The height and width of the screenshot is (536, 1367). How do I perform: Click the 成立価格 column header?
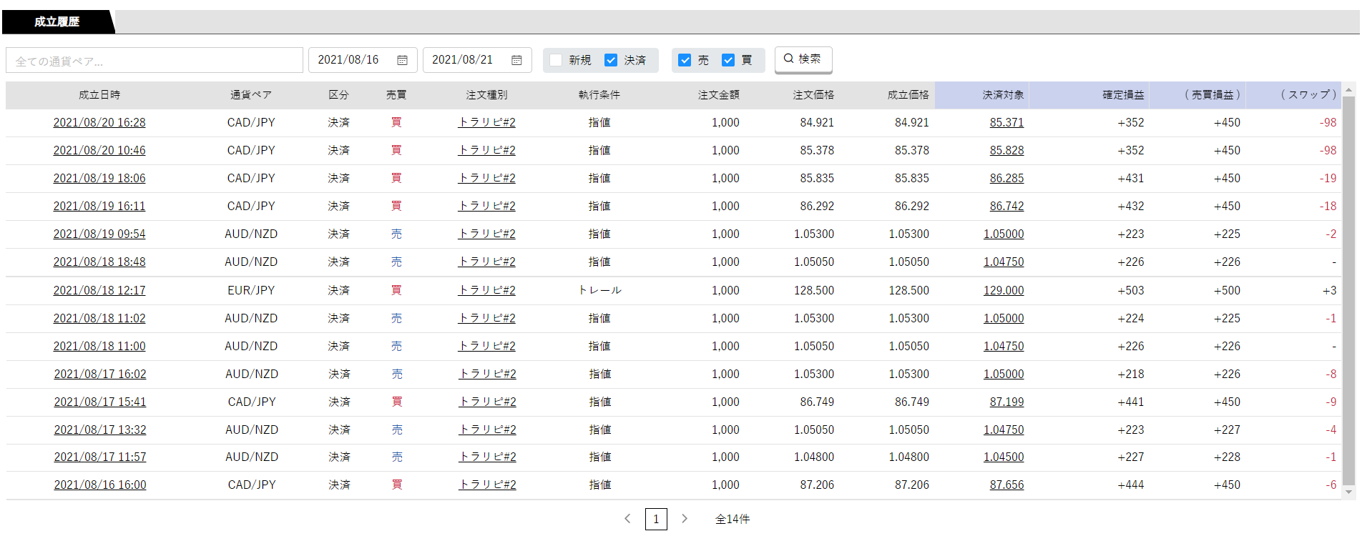click(908, 94)
